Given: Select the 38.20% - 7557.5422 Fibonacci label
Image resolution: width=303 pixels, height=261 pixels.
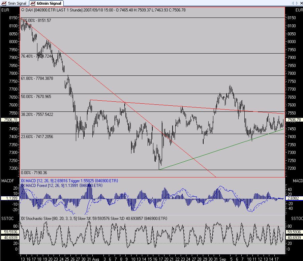Looking at the screenshot, I should pyautogui.click(x=37, y=114).
